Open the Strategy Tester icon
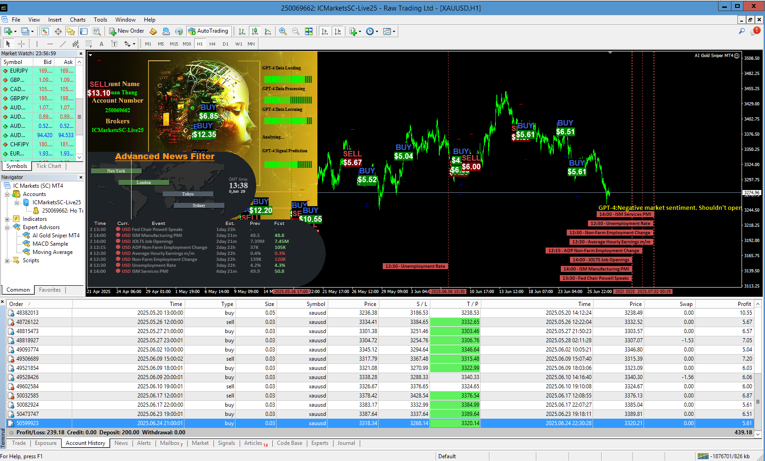 (x=97, y=31)
